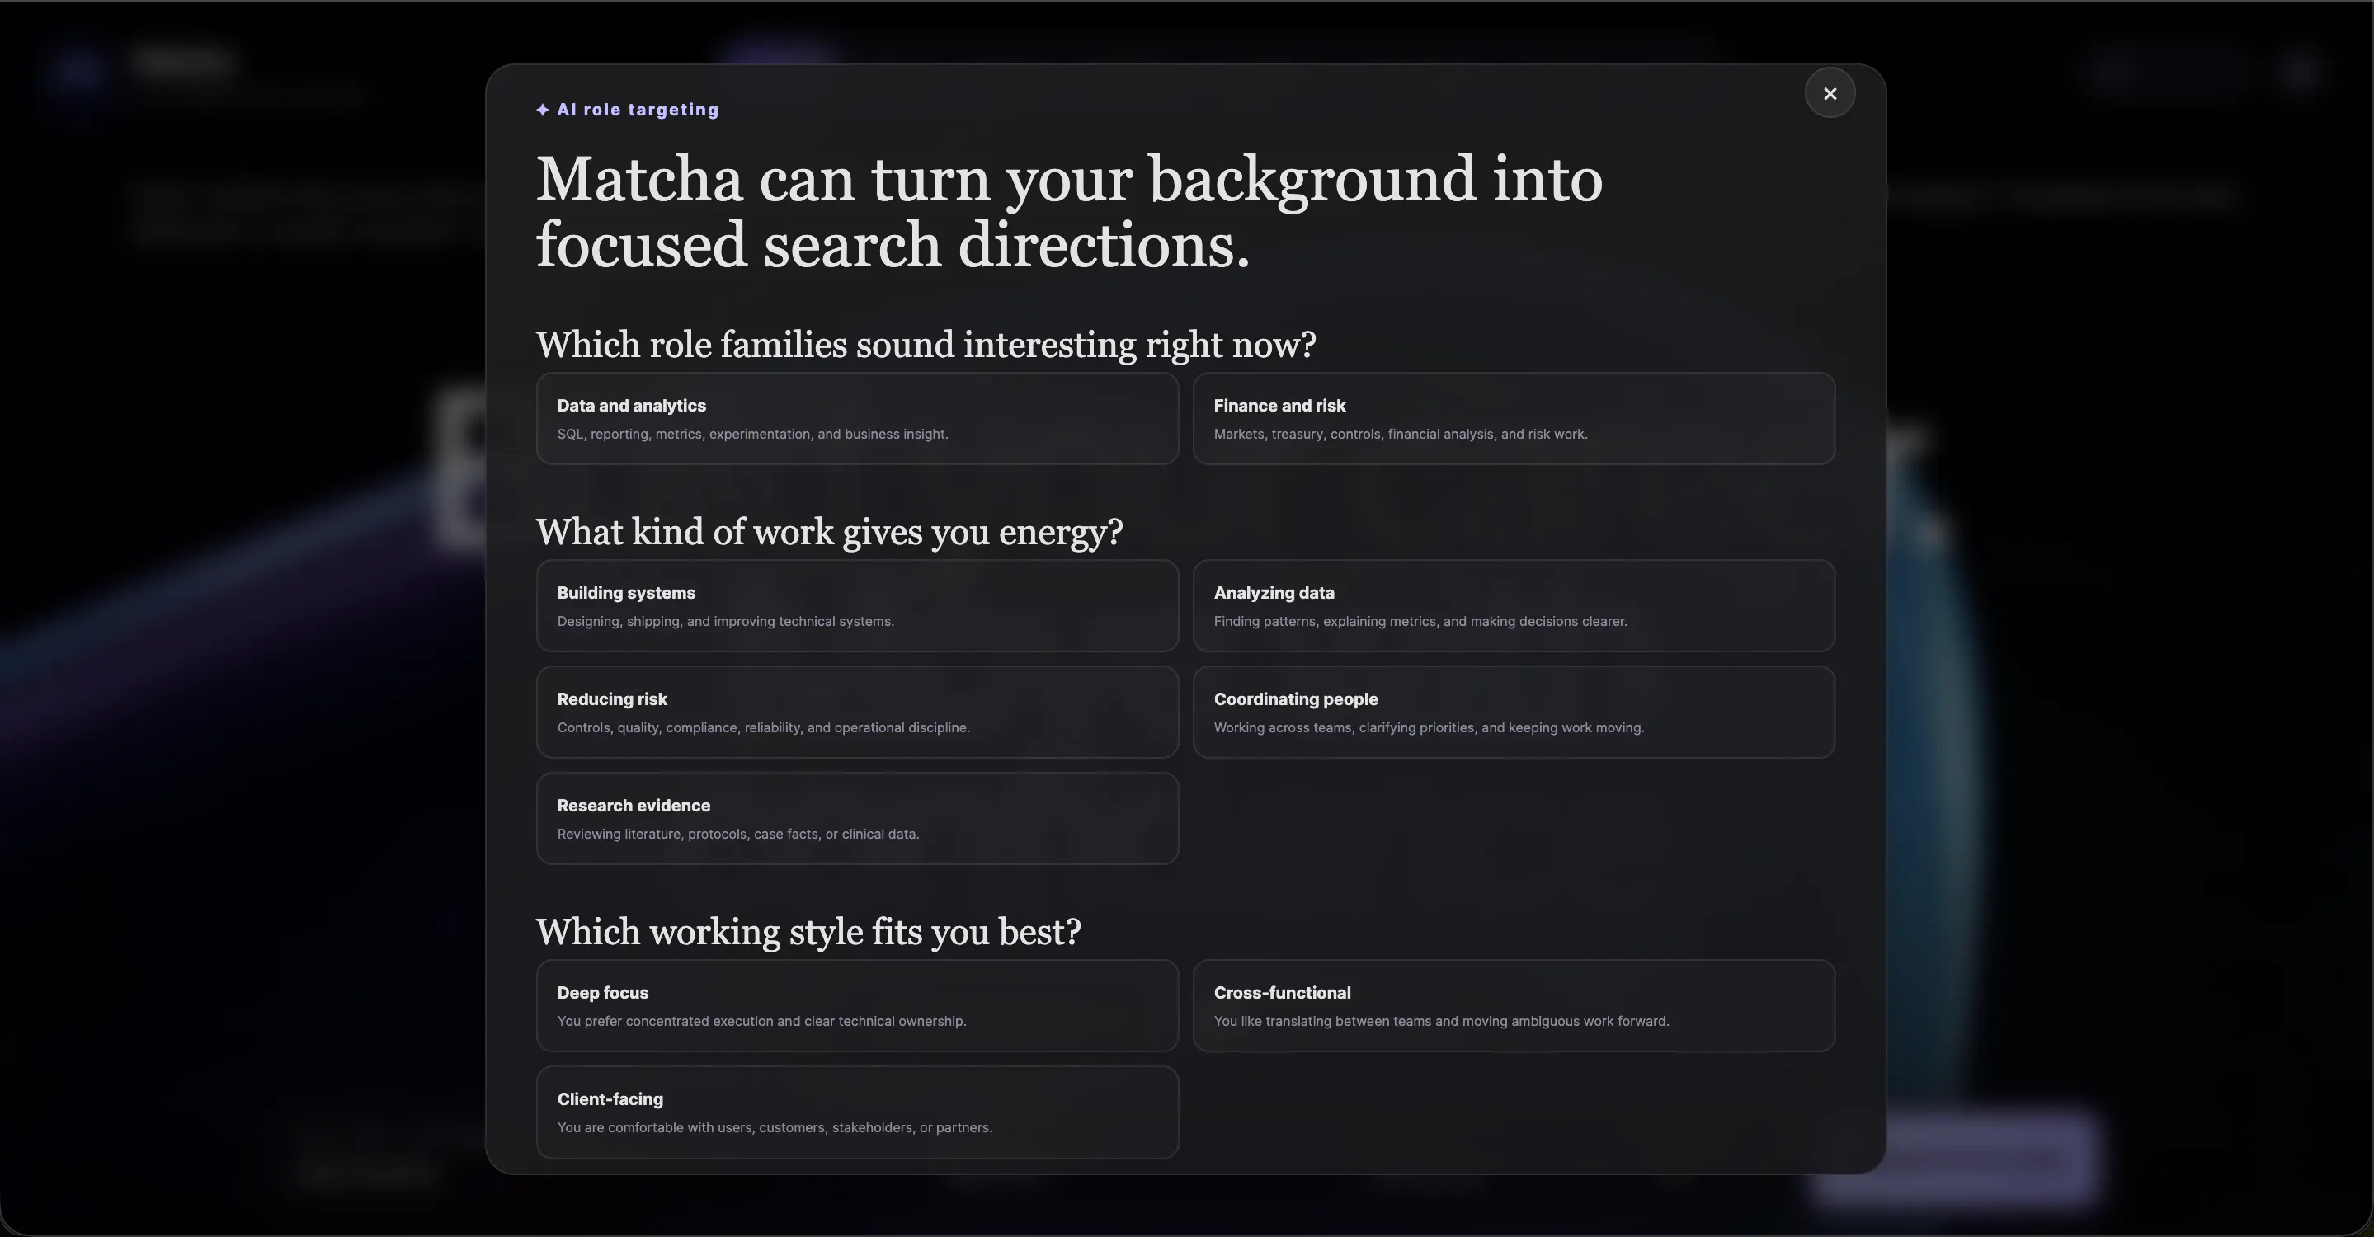Click the 'Which role families sound interesting' question
This screenshot has width=2374, height=1237.
926,345
